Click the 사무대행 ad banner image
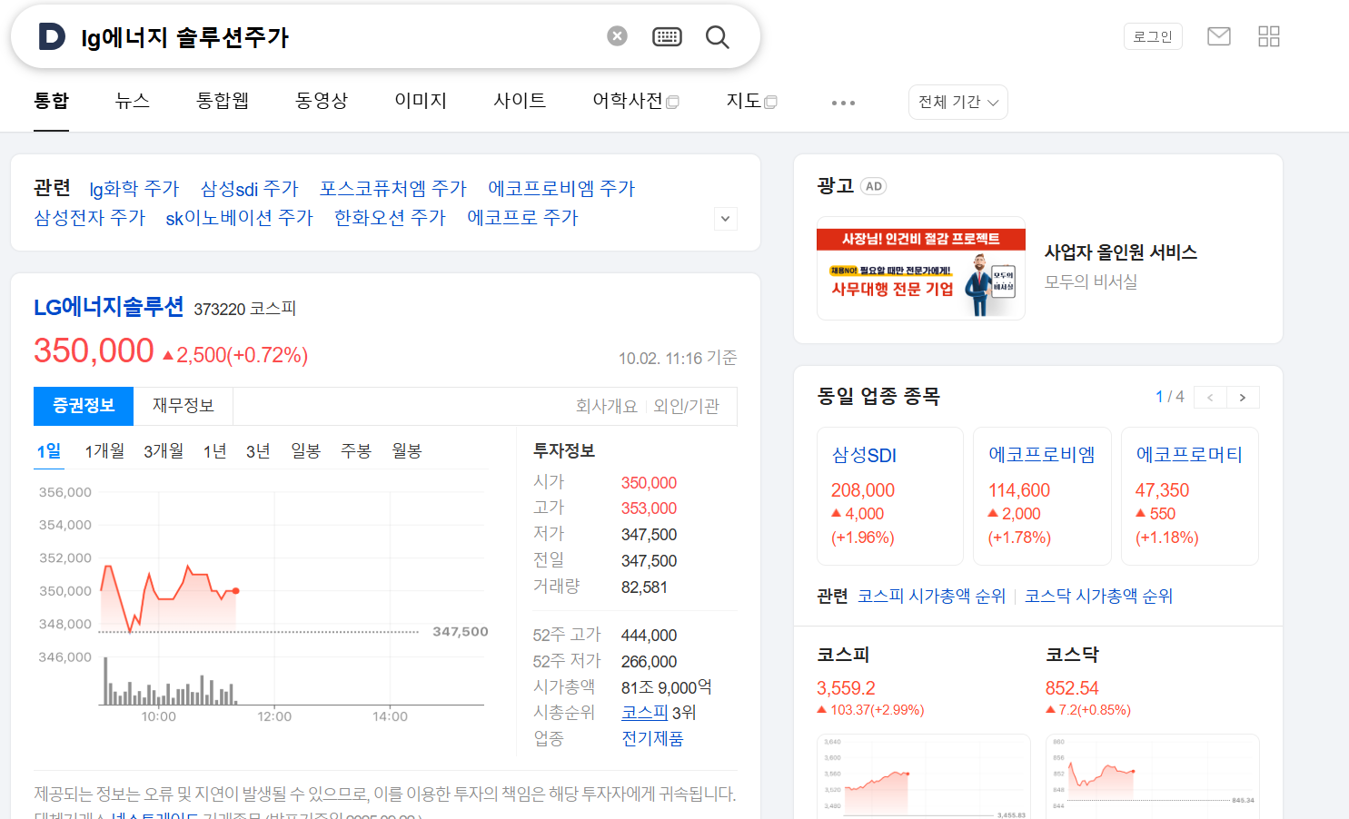The width and height of the screenshot is (1349, 819). tap(921, 269)
